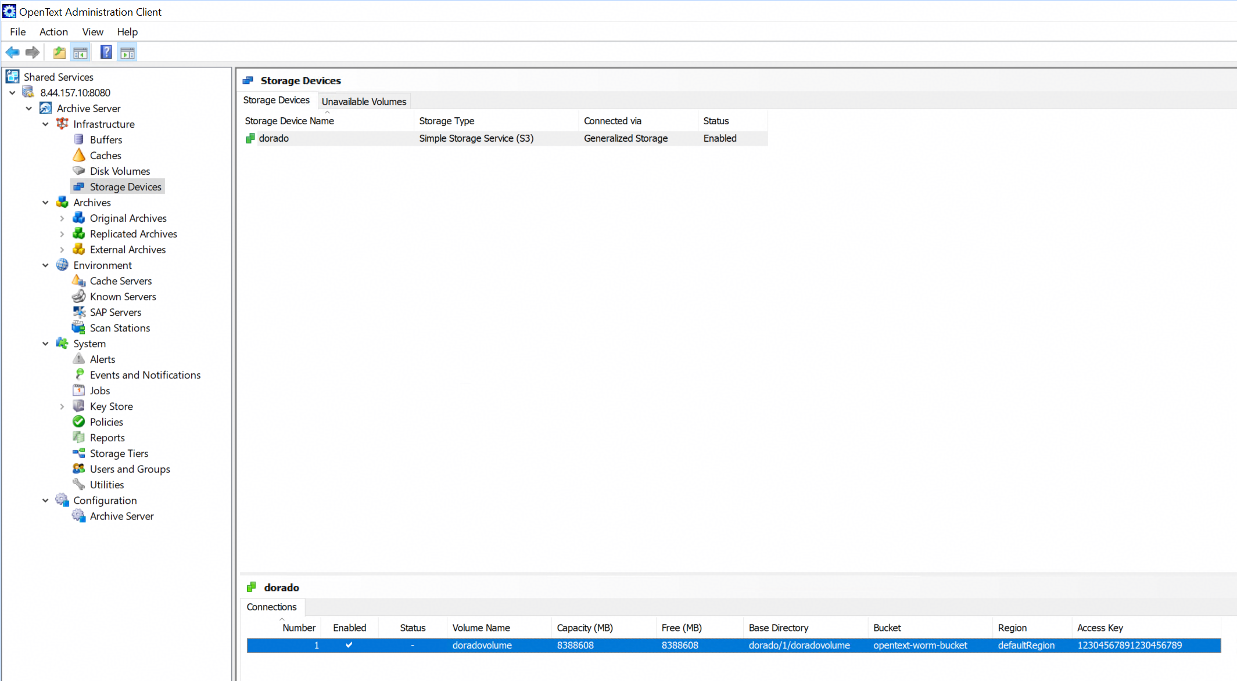Open the Action menu
The image size is (1237, 681).
53,31
